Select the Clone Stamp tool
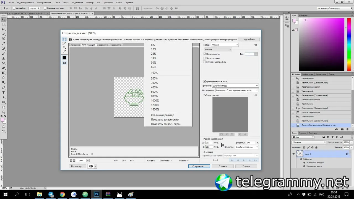The image size is (354, 199). pos(4,58)
